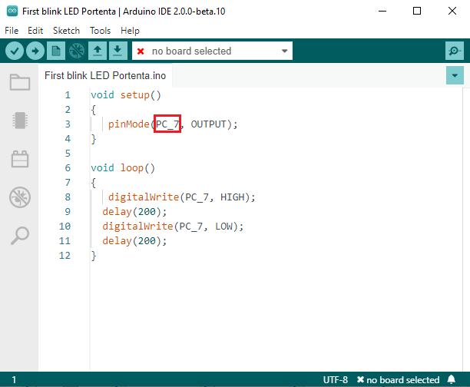The height and width of the screenshot is (387, 470).
Task: Click the notifications bell in status bar
Action: point(451,379)
